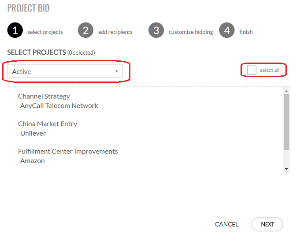Screen dimensions: 300x241
Task: Jump to the finish step label
Action: click(246, 32)
